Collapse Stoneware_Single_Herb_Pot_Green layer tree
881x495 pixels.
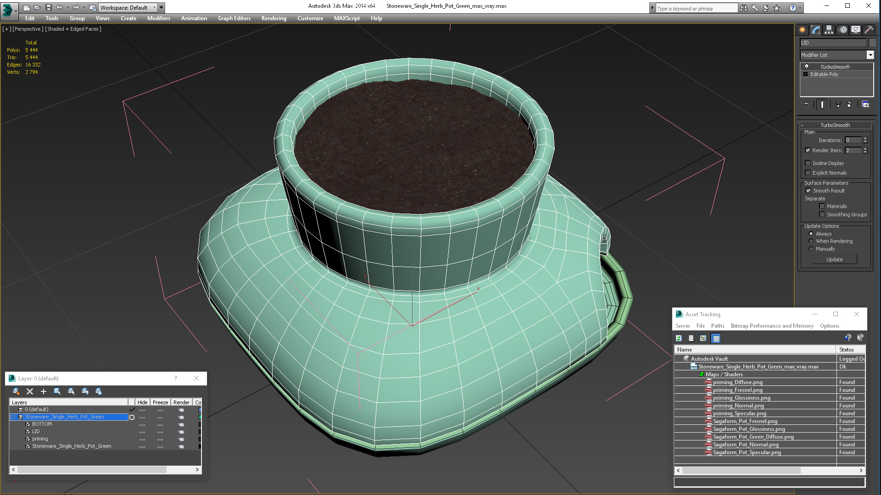[13, 417]
